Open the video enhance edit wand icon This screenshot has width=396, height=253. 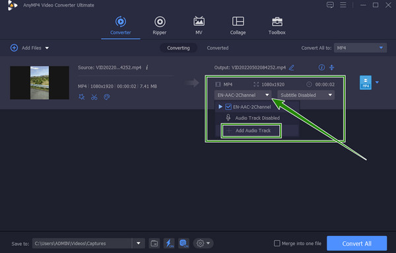point(82,97)
